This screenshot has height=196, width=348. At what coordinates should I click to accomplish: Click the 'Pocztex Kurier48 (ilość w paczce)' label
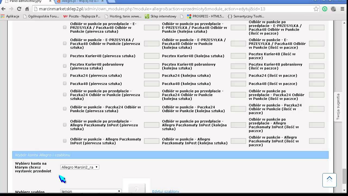tap(272, 56)
